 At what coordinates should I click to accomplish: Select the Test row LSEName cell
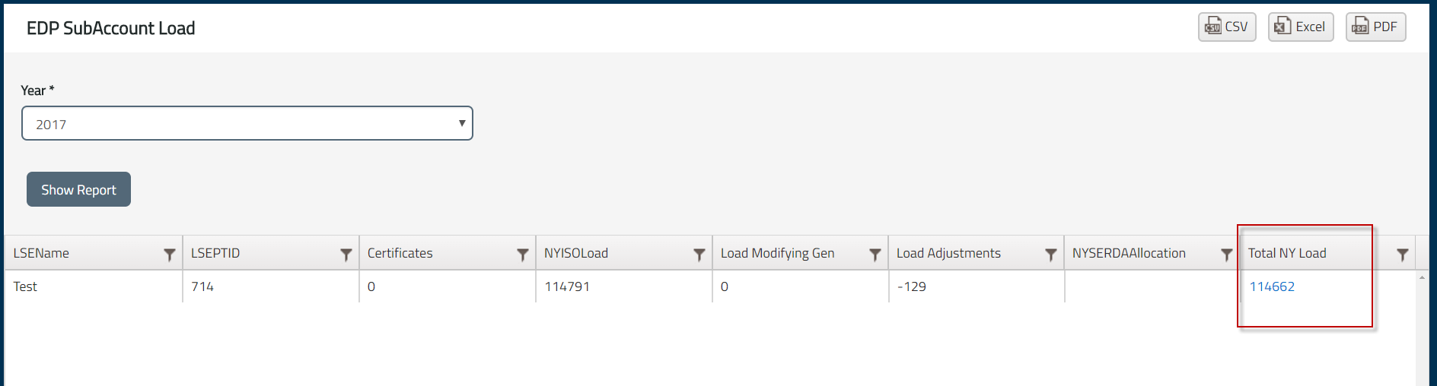(26, 286)
